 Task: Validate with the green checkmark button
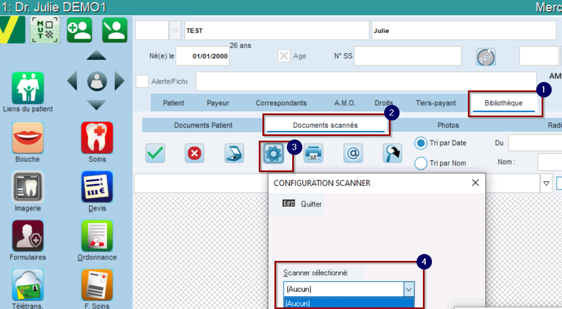(155, 153)
